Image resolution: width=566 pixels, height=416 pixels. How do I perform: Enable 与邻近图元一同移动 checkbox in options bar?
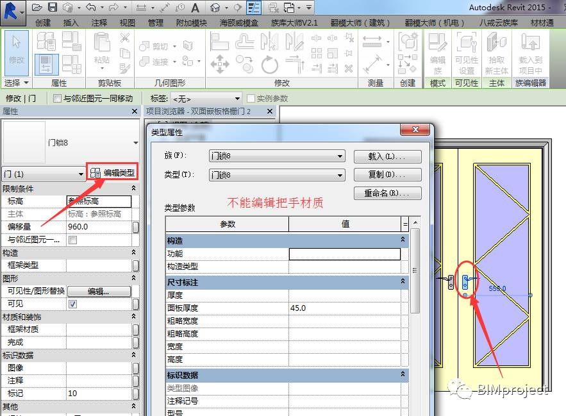pyautogui.click(x=57, y=98)
